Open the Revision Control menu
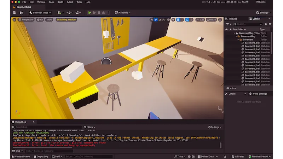The height and width of the screenshot is (159, 283). pyautogui.click(x=260, y=157)
